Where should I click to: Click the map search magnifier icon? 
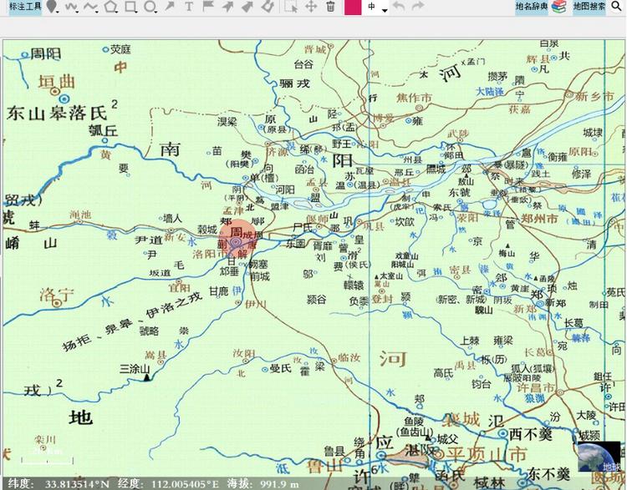point(617,7)
